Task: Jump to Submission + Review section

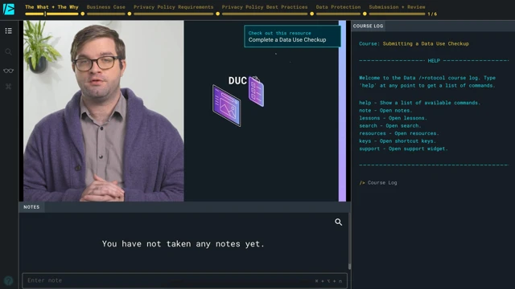Action: [x=397, y=7]
